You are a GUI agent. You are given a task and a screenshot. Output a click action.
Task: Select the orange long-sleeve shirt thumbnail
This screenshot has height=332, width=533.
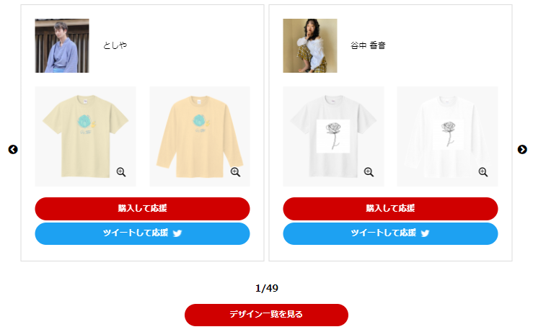200,136
